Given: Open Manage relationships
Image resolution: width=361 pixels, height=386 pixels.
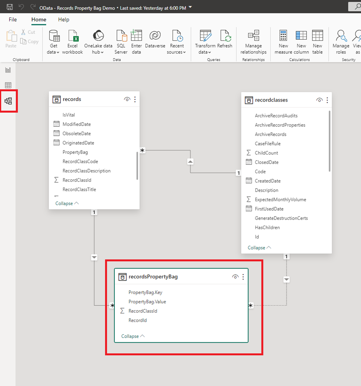Looking at the screenshot, I should pyautogui.click(x=253, y=42).
